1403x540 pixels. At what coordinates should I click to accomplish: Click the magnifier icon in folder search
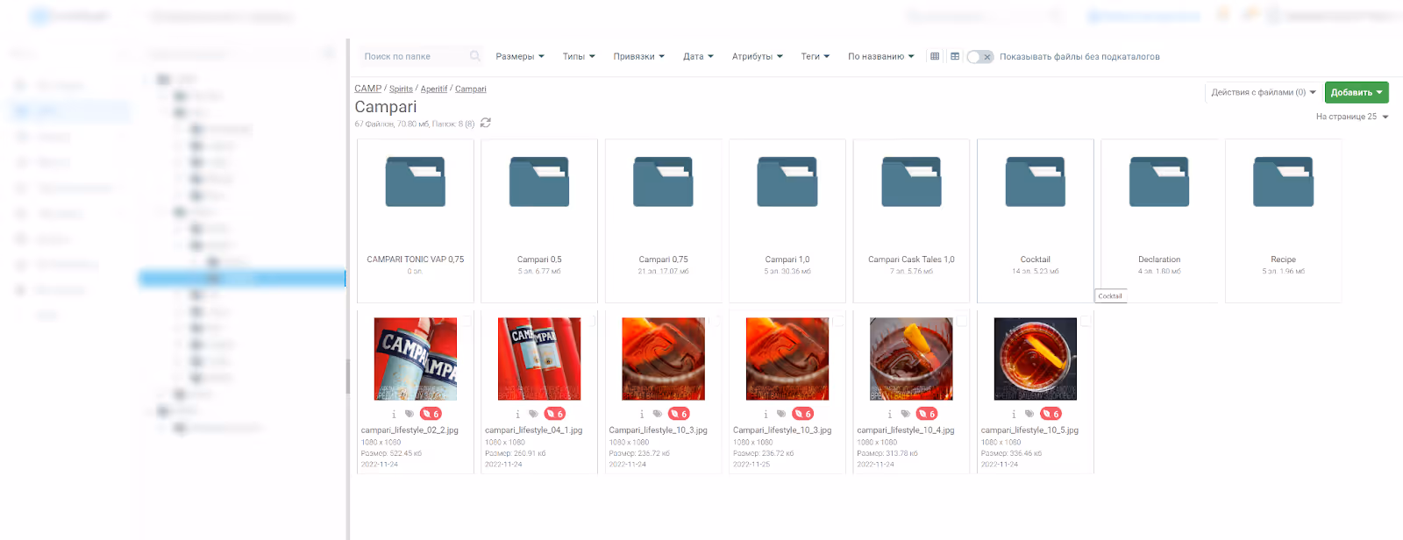(474, 56)
